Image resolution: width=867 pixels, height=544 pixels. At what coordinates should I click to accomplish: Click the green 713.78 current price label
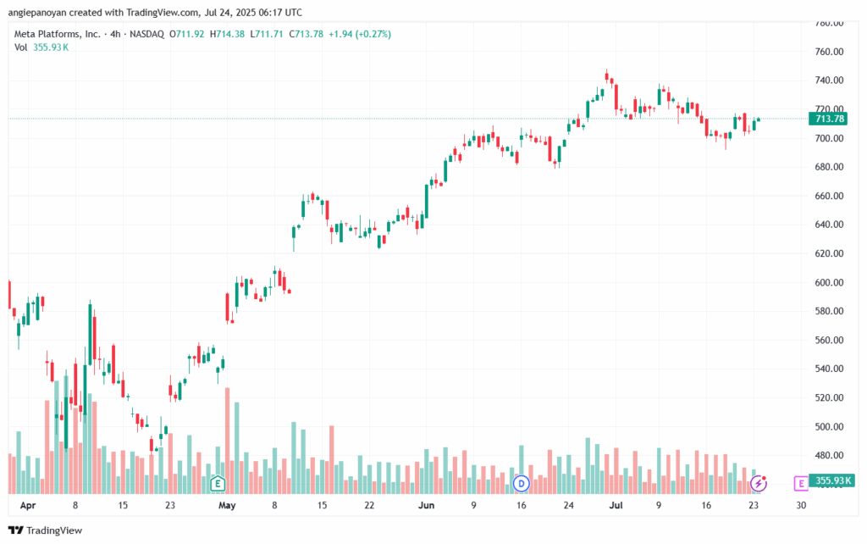pyautogui.click(x=829, y=119)
